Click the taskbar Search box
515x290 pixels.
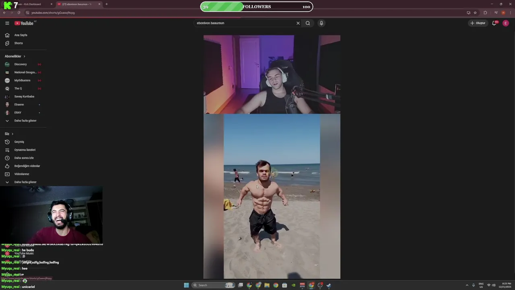[213, 285]
